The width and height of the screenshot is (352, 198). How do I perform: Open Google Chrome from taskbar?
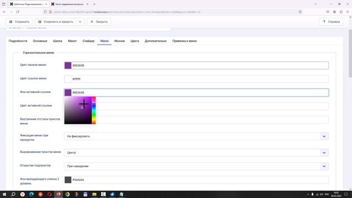[67, 194]
